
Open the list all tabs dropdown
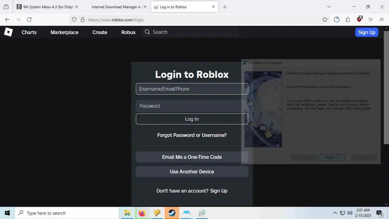point(329,7)
